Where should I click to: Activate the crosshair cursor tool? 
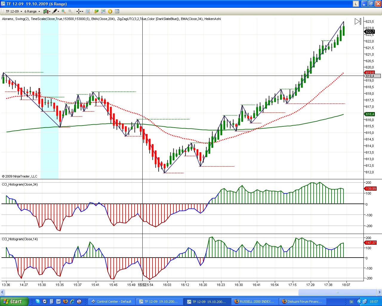click(x=79, y=11)
